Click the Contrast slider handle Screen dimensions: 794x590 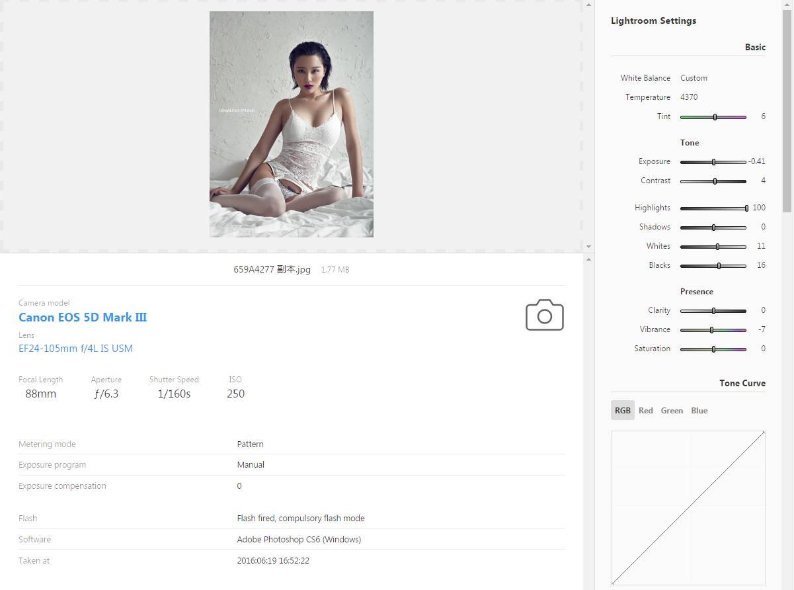[715, 181]
